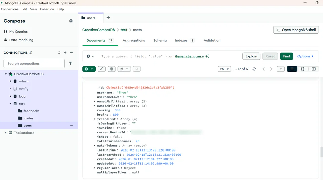Switch to table view icon
This screenshot has width=323, height=180.
click(314, 69)
